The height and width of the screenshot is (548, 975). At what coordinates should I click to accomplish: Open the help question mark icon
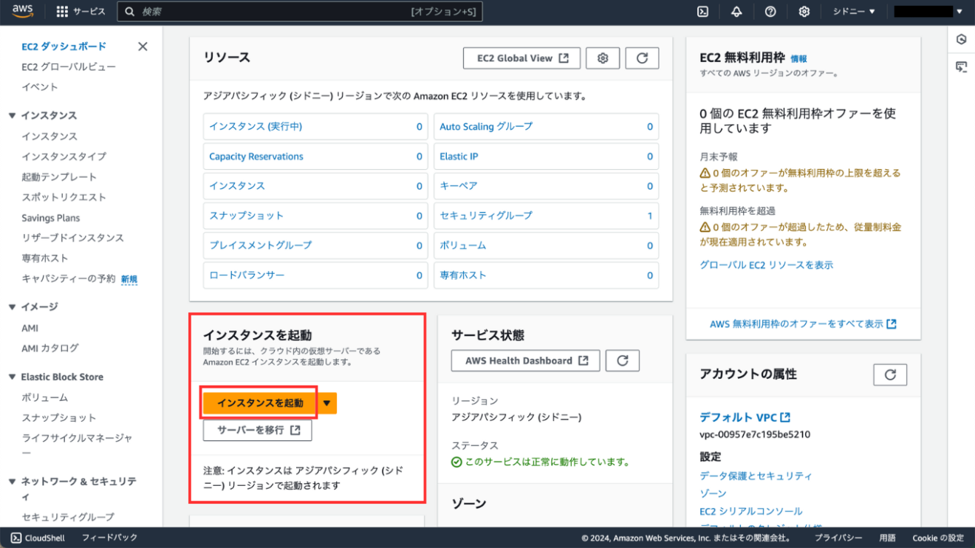tap(770, 12)
